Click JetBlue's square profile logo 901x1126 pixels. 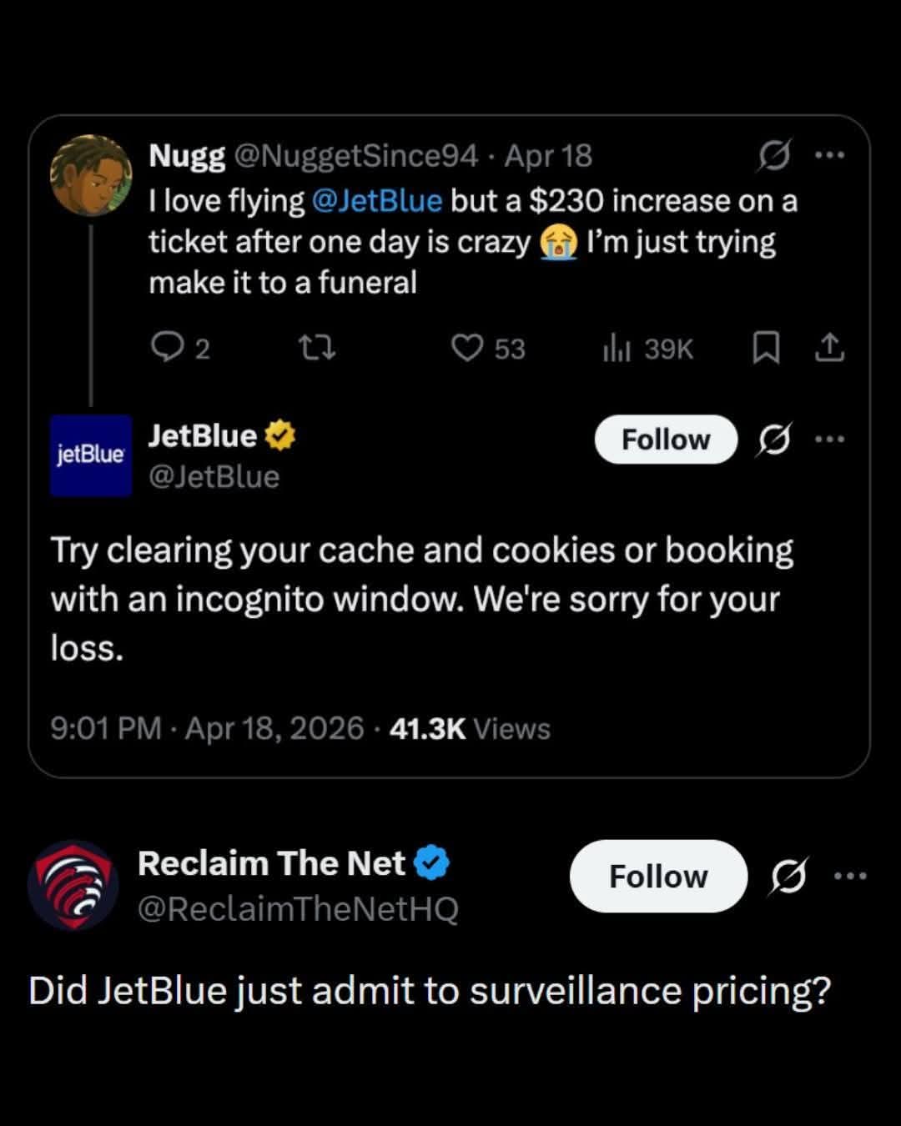pos(90,454)
